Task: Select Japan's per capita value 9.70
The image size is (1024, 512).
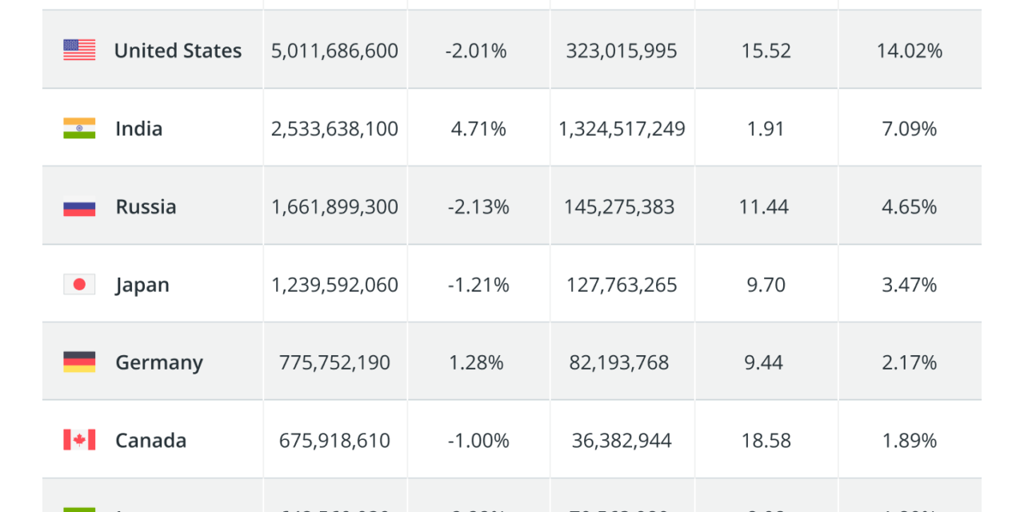Action: click(x=766, y=285)
